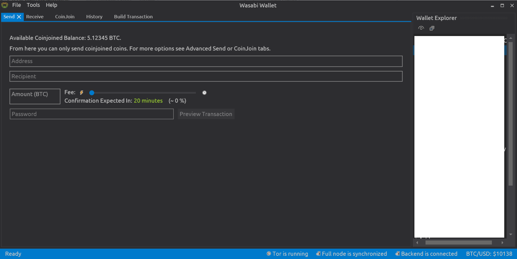This screenshot has height=259, width=517.
Task: Click the fee slider handle
Action: 92,93
